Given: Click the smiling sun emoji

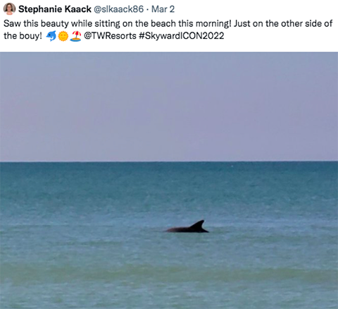Looking at the screenshot, I should 63,36.
